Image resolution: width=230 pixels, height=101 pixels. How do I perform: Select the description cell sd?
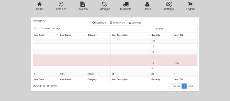(130, 74)
